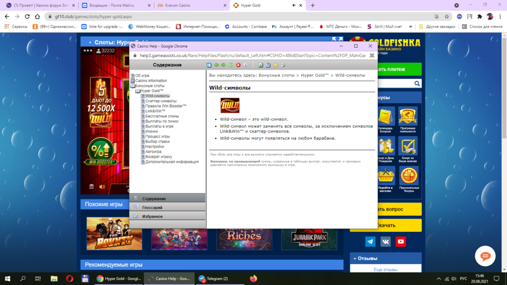Refresh the help topic with green refresh icon
Viewport: 507px width, 285px height.
(x=231, y=65)
